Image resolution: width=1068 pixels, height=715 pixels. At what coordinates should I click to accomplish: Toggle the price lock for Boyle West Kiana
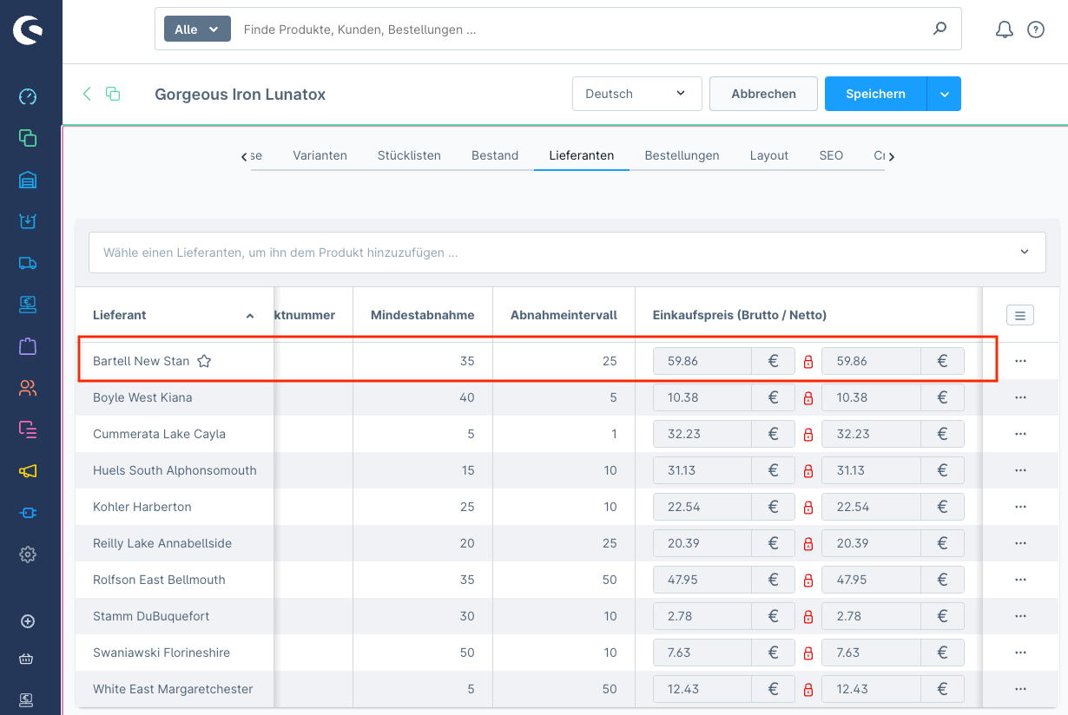coord(808,398)
